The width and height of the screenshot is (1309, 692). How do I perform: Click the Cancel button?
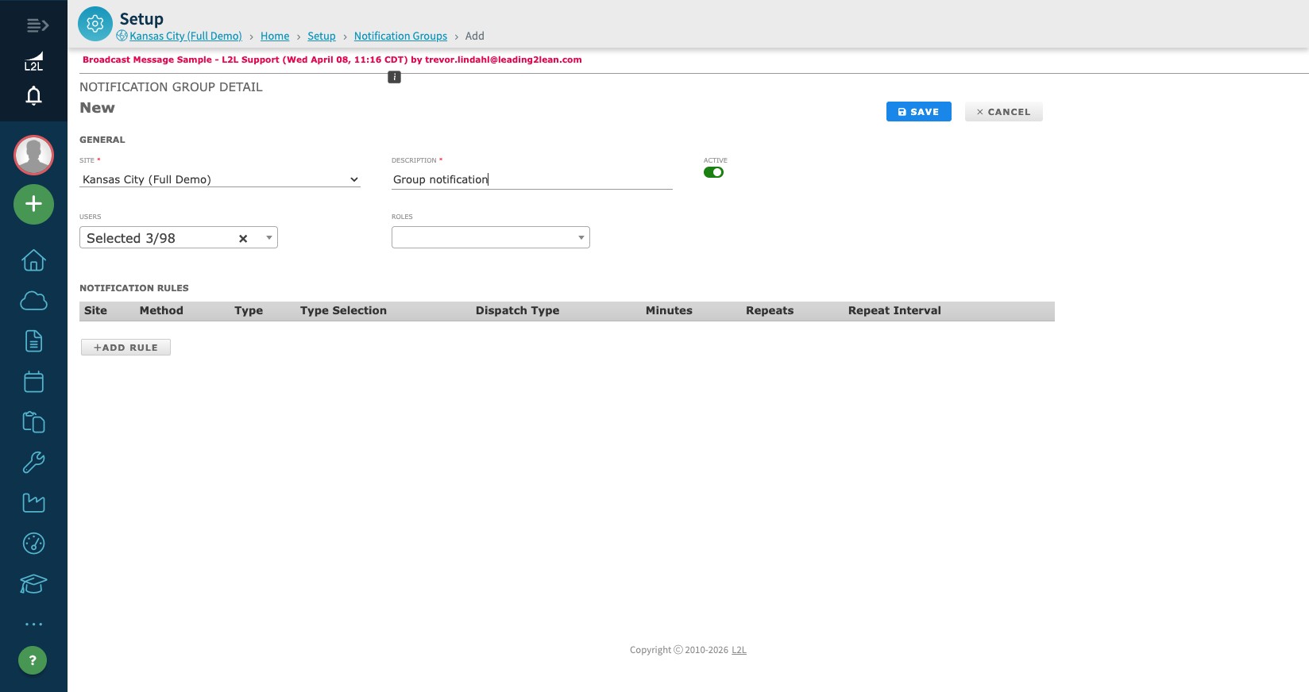coord(1004,112)
